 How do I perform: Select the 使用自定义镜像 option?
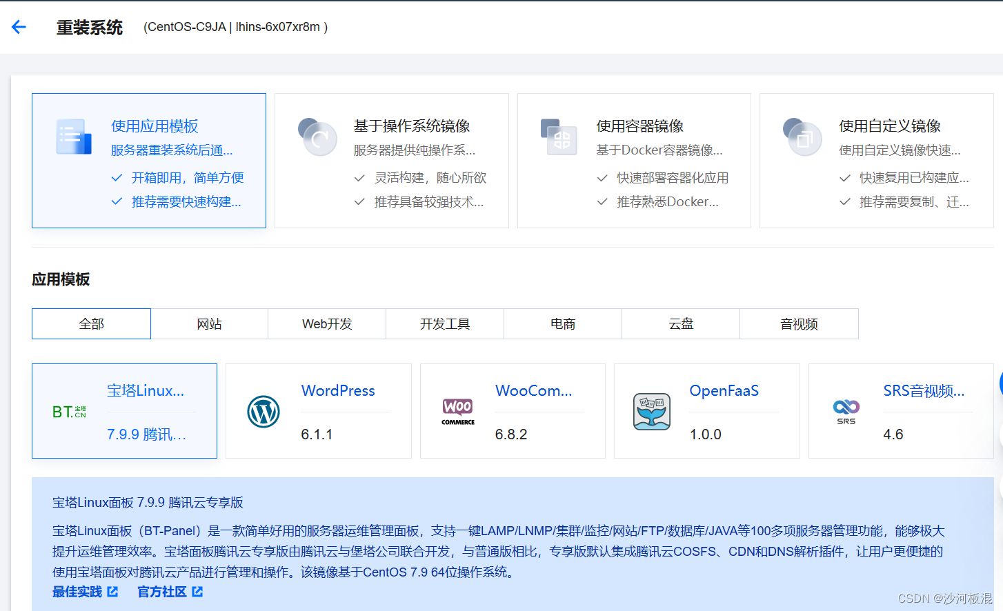tap(877, 161)
